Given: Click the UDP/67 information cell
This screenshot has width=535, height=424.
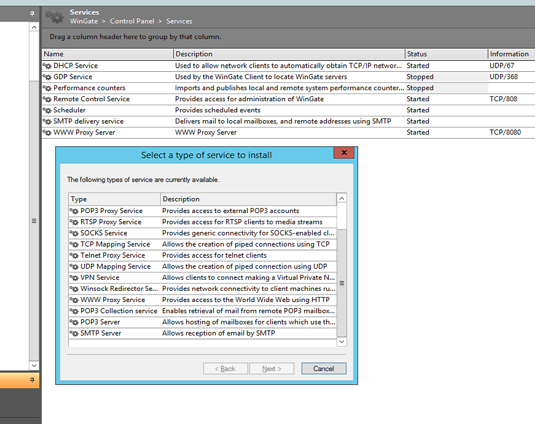Looking at the screenshot, I should click(x=502, y=66).
